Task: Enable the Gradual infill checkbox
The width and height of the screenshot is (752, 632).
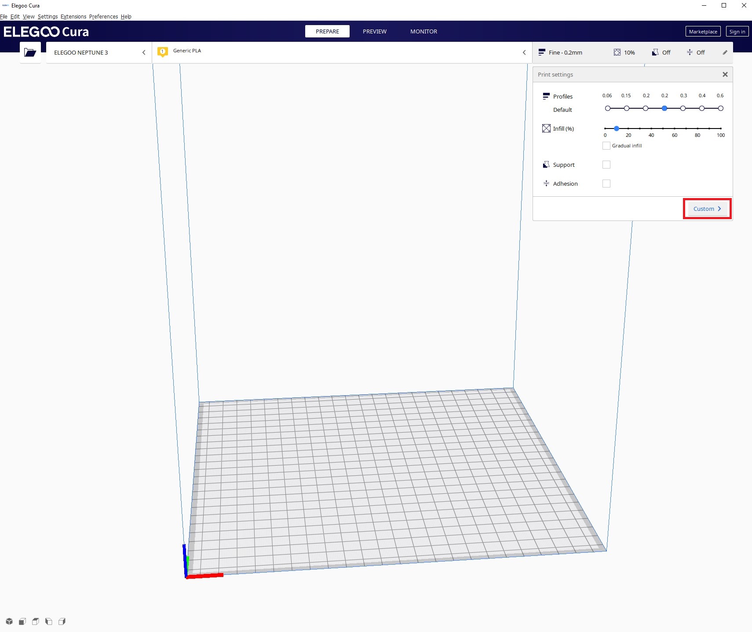Action: [x=606, y=146]
